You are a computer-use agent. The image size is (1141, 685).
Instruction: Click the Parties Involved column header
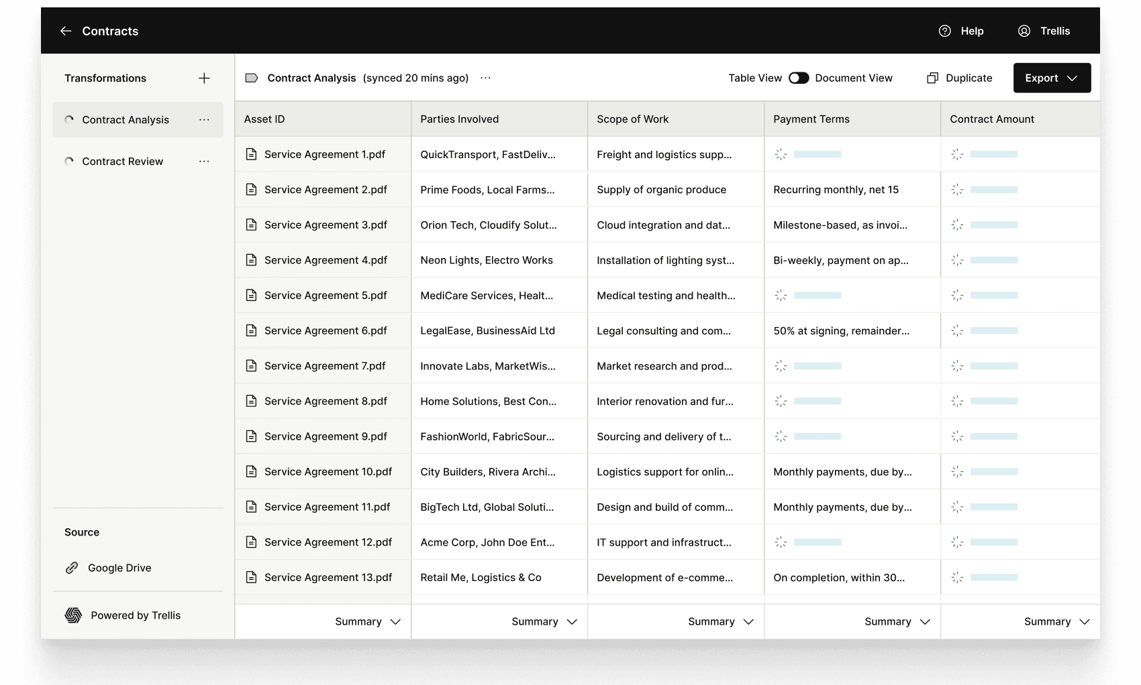pyautogui.click(x=499, y=119)
